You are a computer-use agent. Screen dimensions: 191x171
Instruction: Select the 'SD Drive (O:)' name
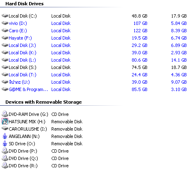click(x=22, y=144)
